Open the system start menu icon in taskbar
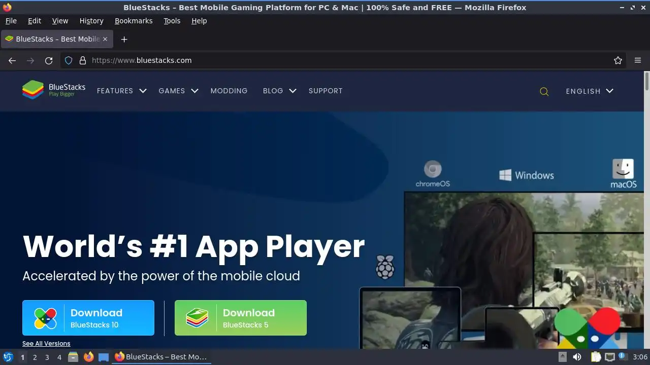Screen dimensions: 650x365 coord(8,357)
